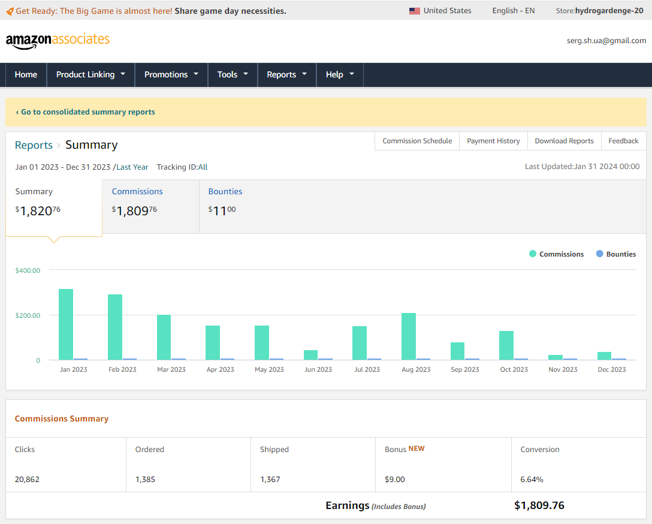Click the Commissions Summary heading
Viewport: 652px width, 524px height.
point(62,419)
